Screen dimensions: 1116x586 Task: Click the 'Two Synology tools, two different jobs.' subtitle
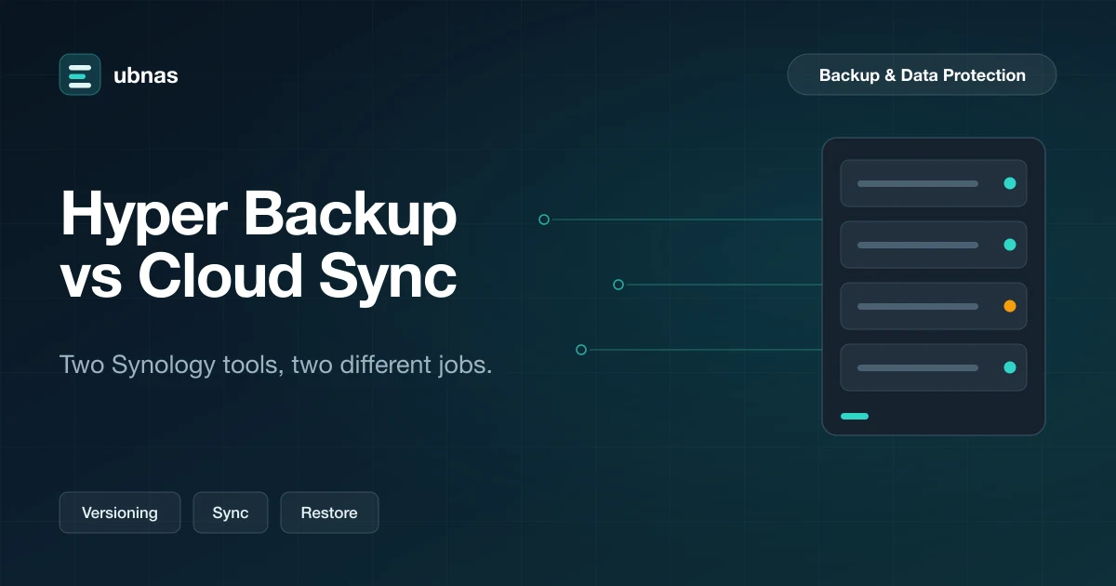click(x=275, y=365)
